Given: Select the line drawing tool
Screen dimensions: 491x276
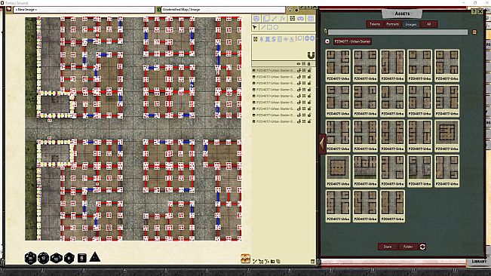Looking at the screenshot, I should 263,27.
